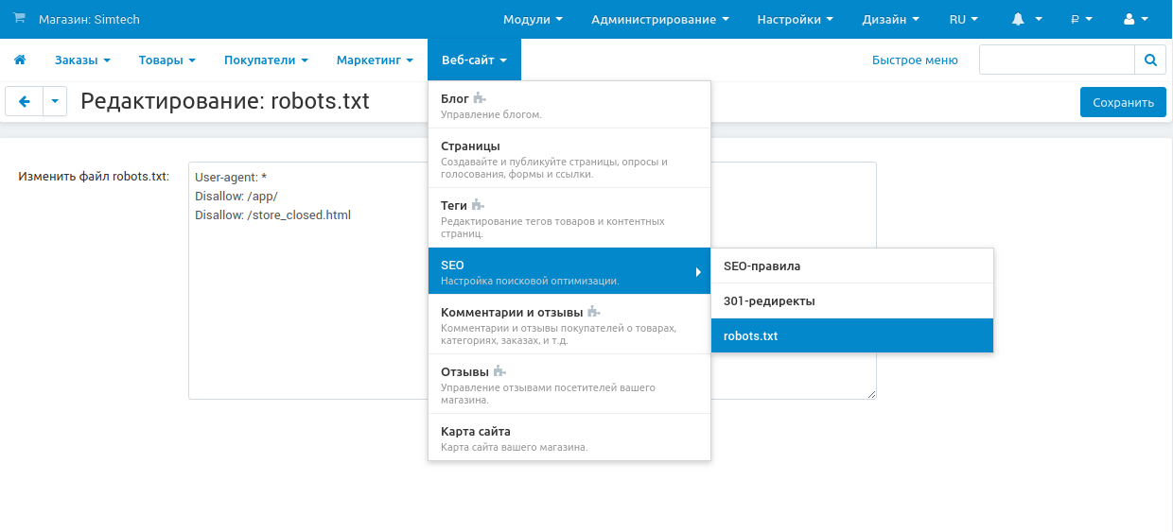The image size is (1173, 532).
Task: Expand the Модули dropdown menu
Action: [x=533, y=19]
